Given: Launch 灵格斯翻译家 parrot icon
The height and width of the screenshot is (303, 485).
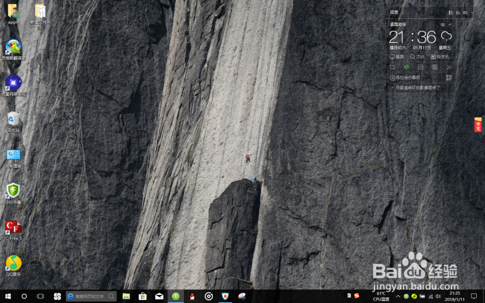Looking at the screenshot, I should 13,50.
